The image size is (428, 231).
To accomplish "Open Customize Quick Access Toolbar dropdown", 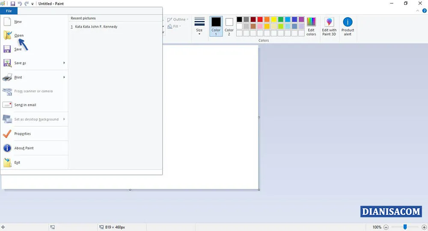I will point(33,4).
